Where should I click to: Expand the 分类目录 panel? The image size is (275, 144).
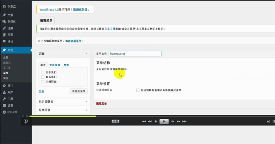63,110
